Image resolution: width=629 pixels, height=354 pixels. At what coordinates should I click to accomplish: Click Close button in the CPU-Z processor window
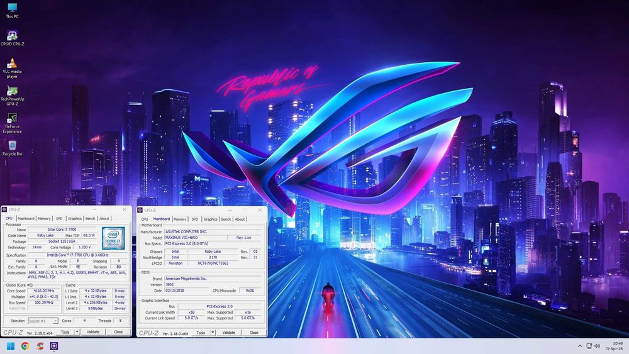(118, 332)
